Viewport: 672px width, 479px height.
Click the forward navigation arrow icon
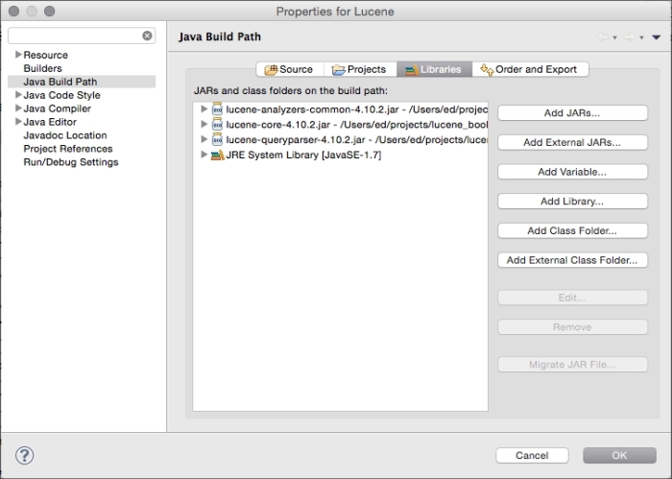[x=630, y=37]
